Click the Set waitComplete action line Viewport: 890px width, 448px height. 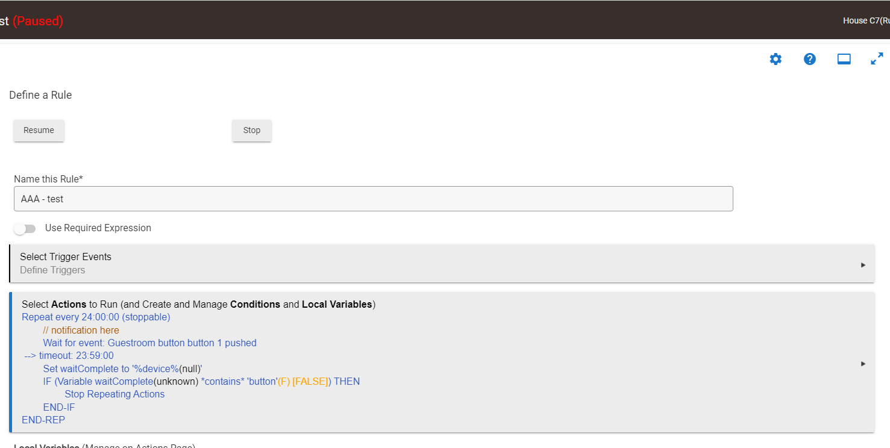pyautogui.click(x=122, y=369)
